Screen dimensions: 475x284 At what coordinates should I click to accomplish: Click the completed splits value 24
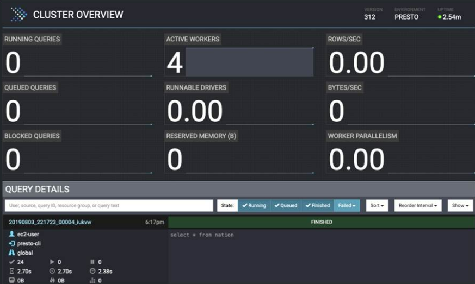tap(21, 262)
